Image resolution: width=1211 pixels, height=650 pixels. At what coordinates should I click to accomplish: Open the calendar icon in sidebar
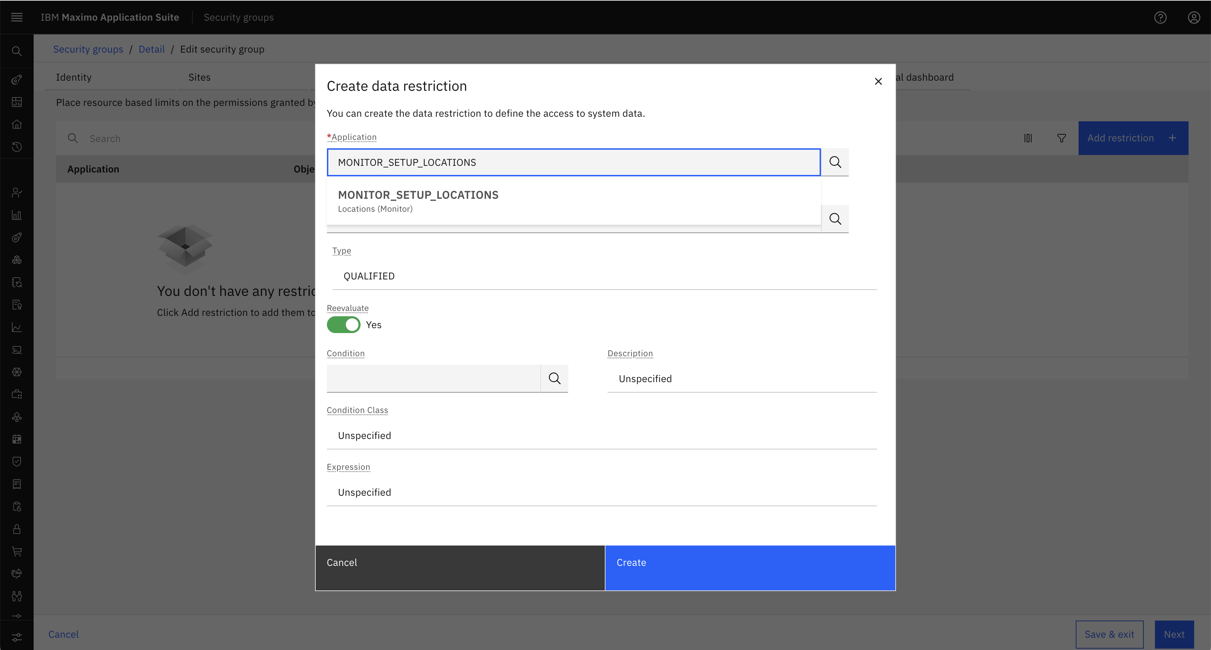(17, 439)
